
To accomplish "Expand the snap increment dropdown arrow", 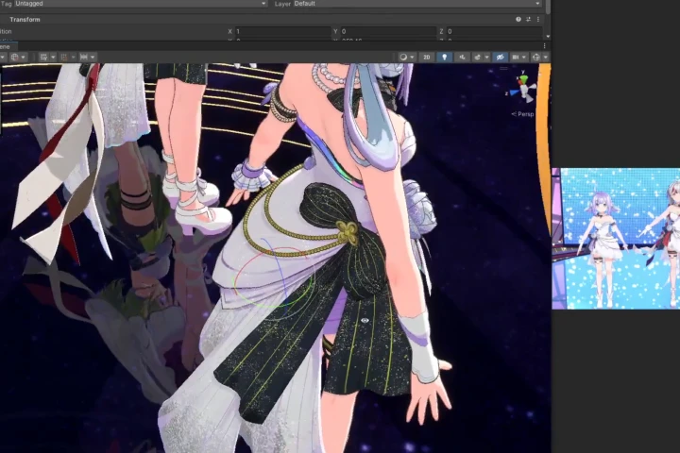I will tap(93, 58).
